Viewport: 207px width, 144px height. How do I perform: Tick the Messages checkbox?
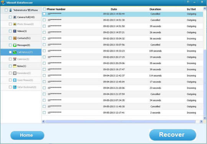pos(10,45)
